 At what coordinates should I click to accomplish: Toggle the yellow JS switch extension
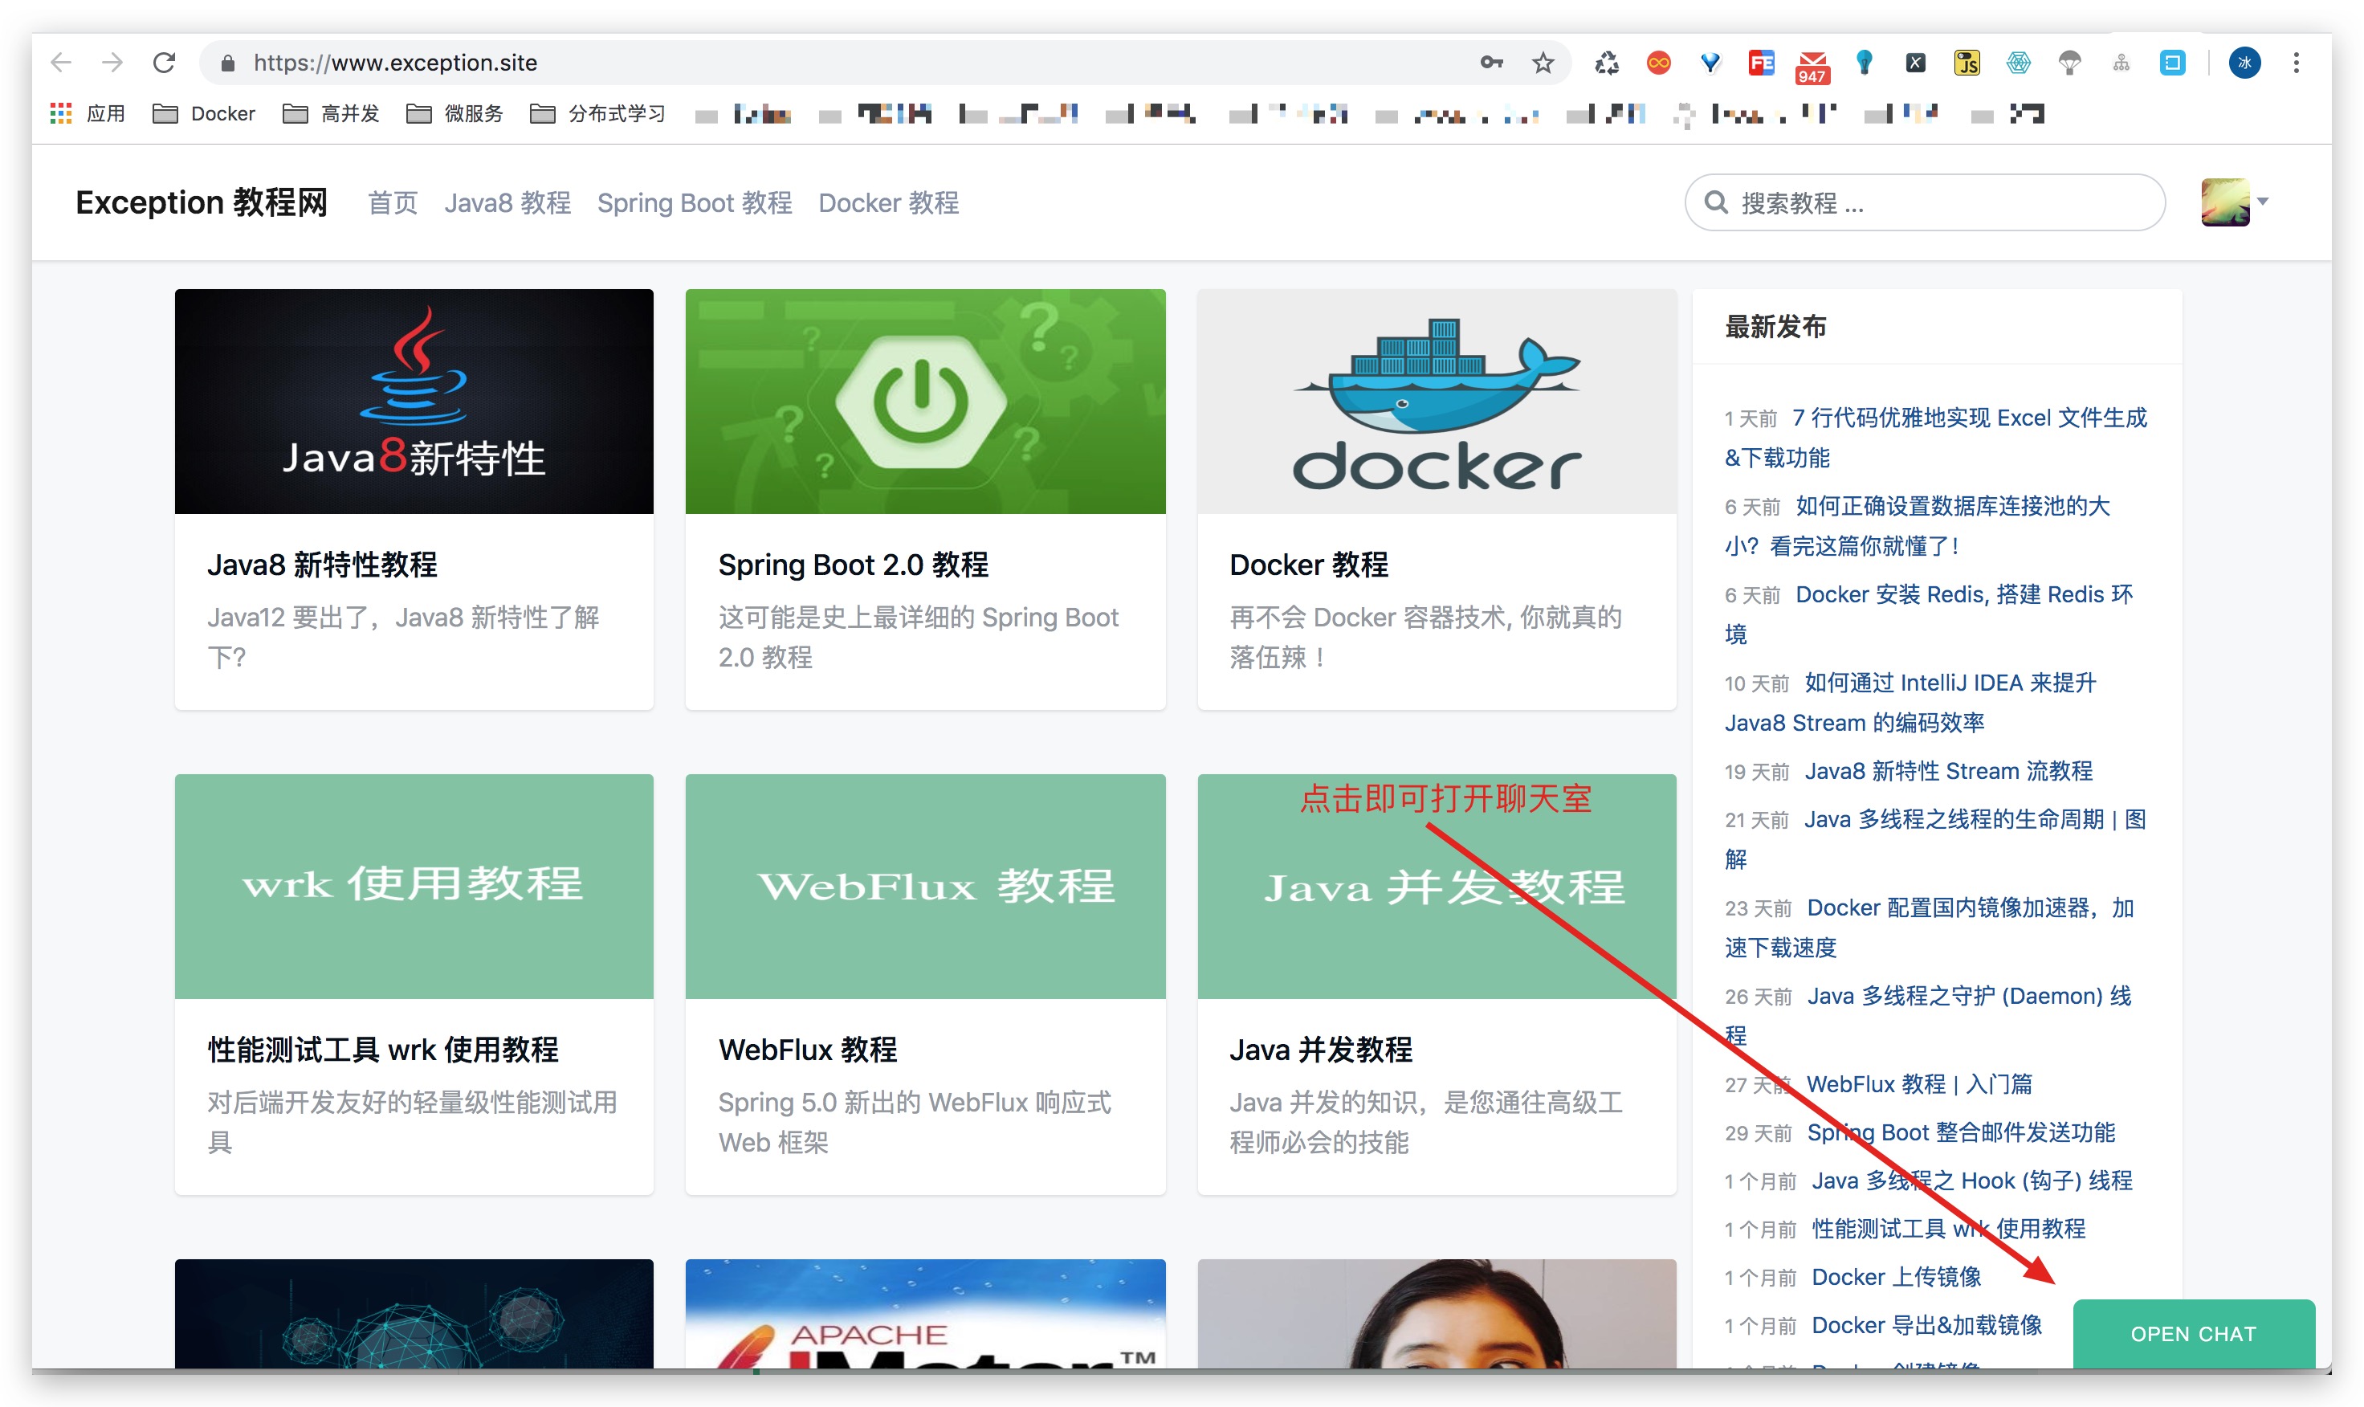tap(1967, 63)
